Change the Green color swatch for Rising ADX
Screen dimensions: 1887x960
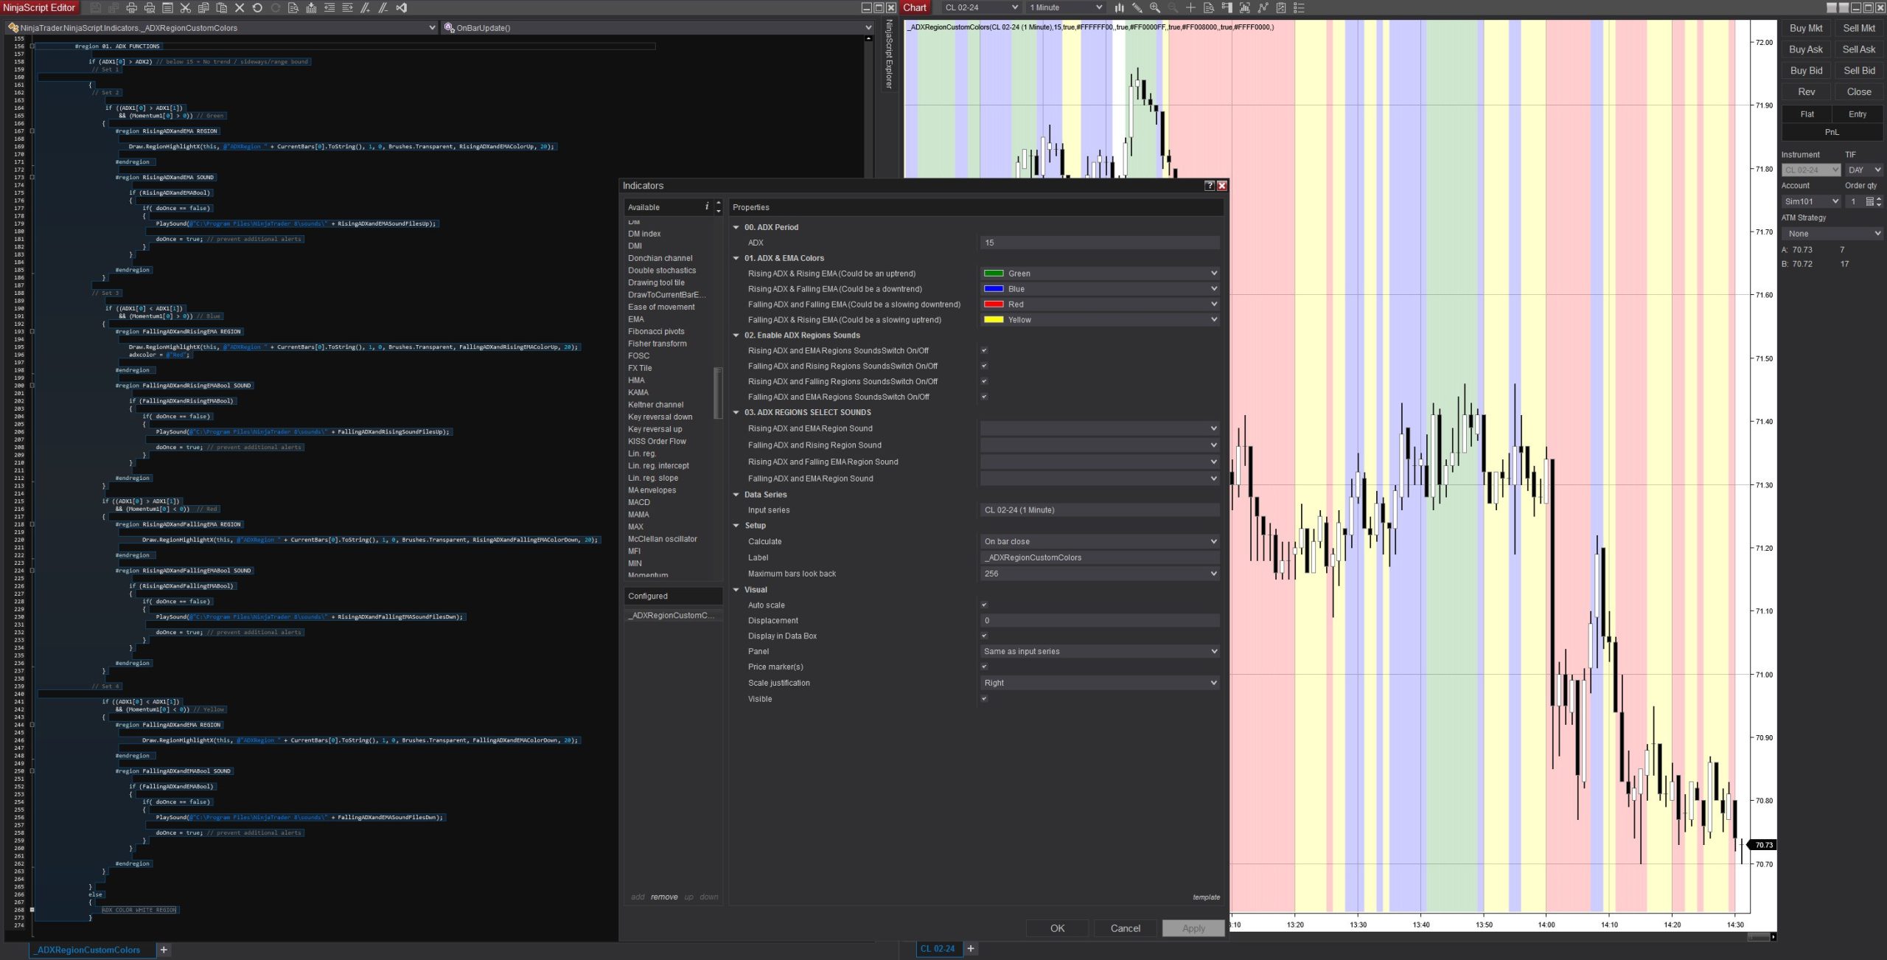992,273
